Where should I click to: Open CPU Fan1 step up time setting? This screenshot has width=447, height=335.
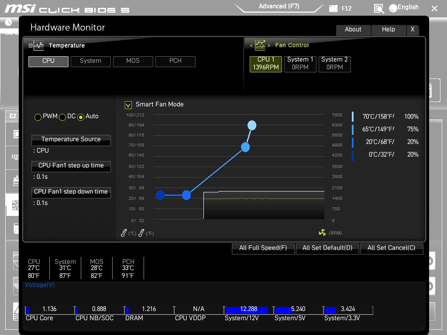[x=71, y=166]
